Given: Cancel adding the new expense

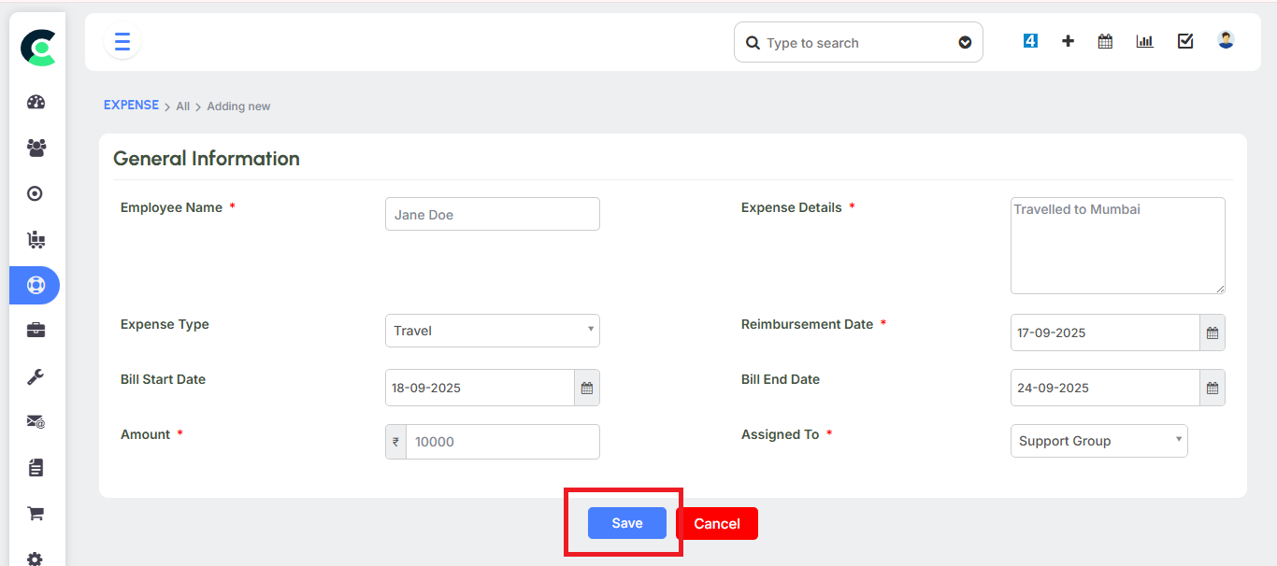Looking at the screenshot, I should click(x=716, y=523).
